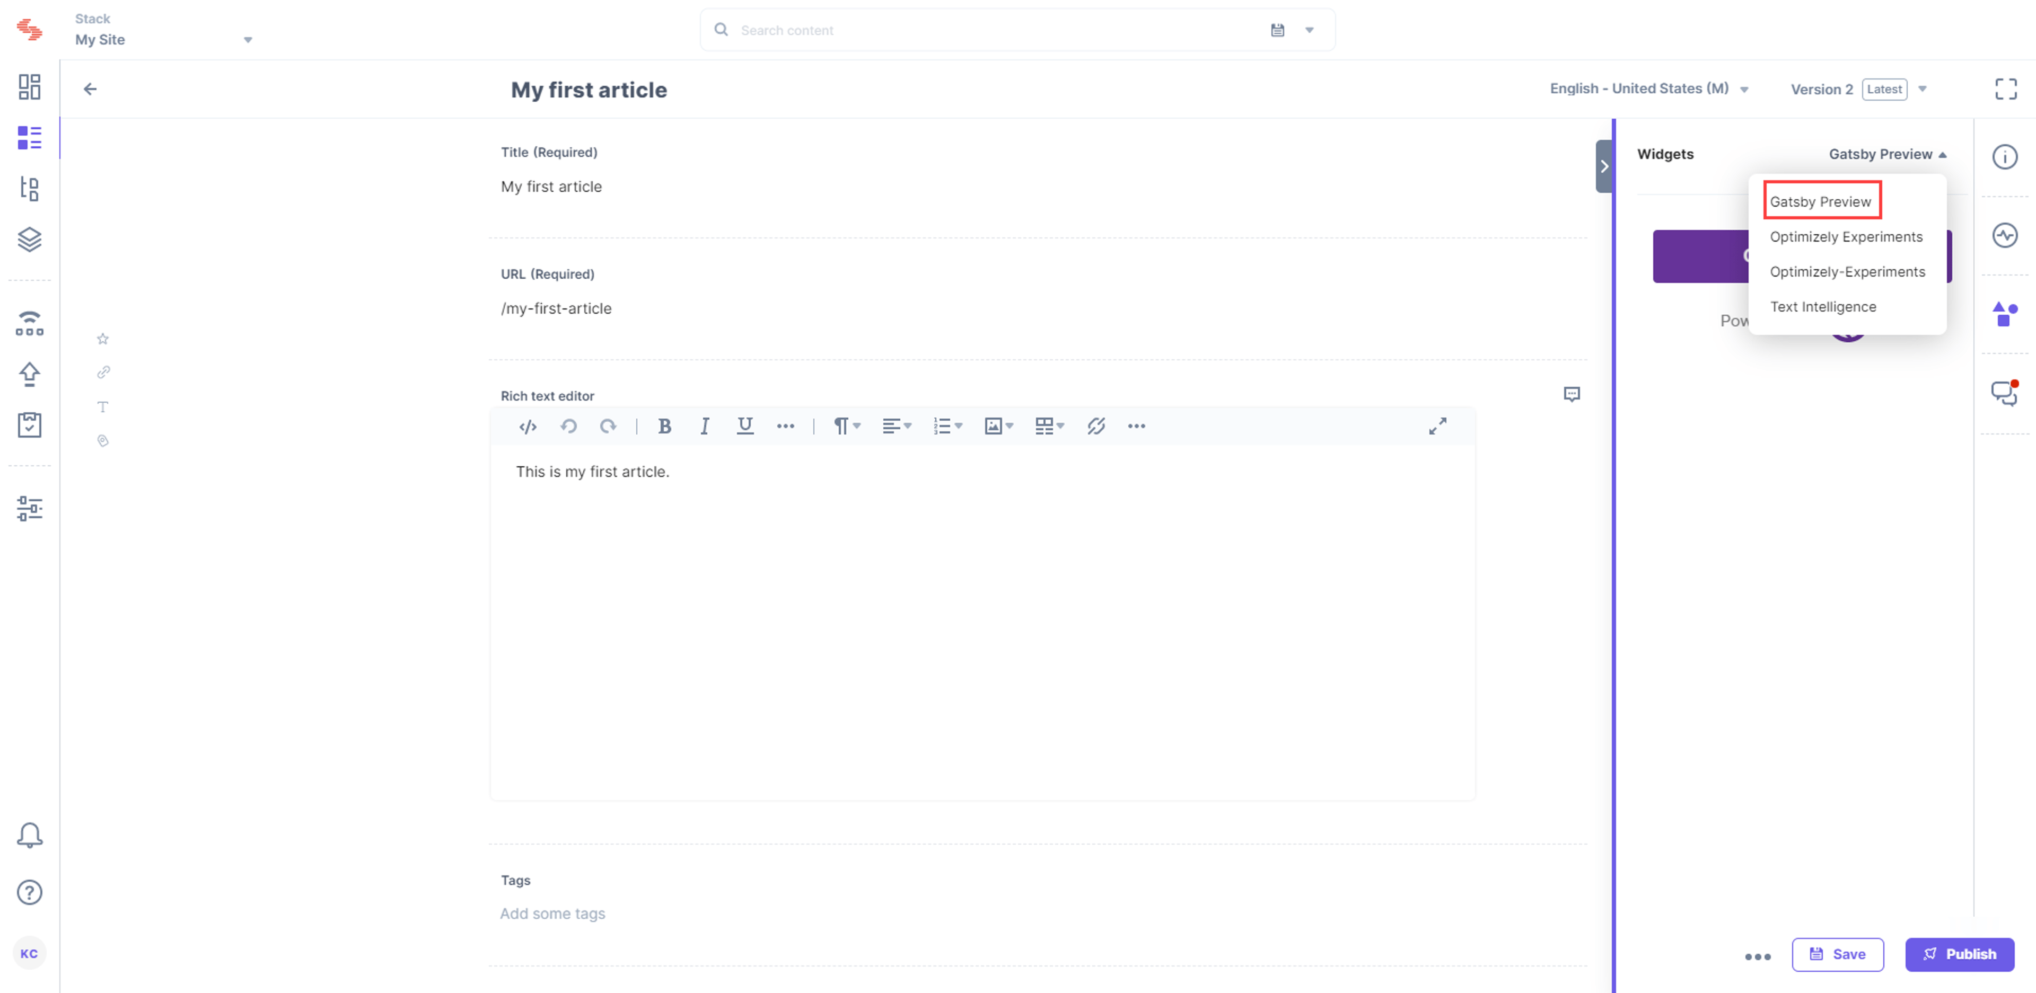Viewport: 2036px width, 993px height.
Task: Expand rich text editor to fullscreen
Action: pos(1438,427)
